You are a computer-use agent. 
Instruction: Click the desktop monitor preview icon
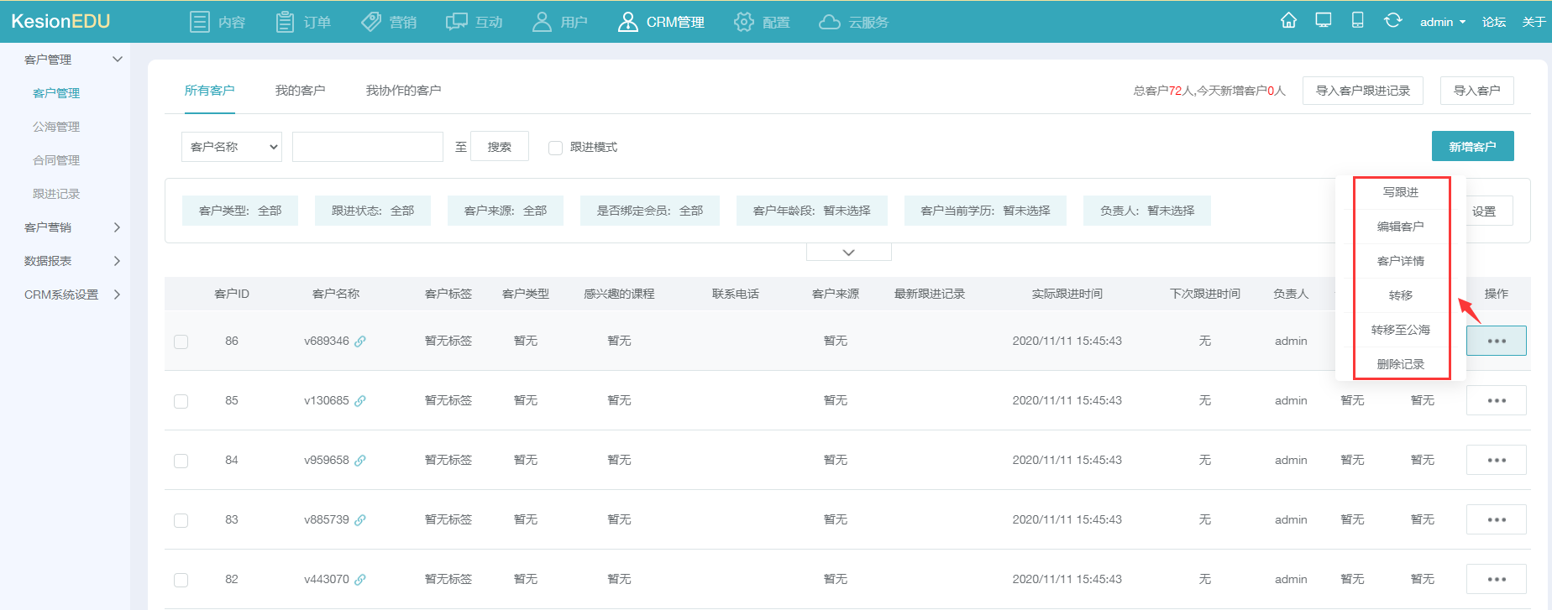pyautogui.click(x=1324, y=20)
